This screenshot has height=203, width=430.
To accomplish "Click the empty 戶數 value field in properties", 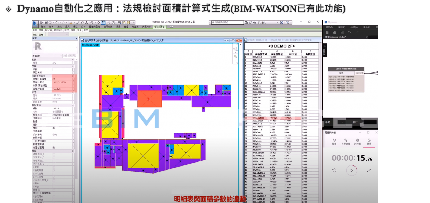I will [x=62, y=69].
